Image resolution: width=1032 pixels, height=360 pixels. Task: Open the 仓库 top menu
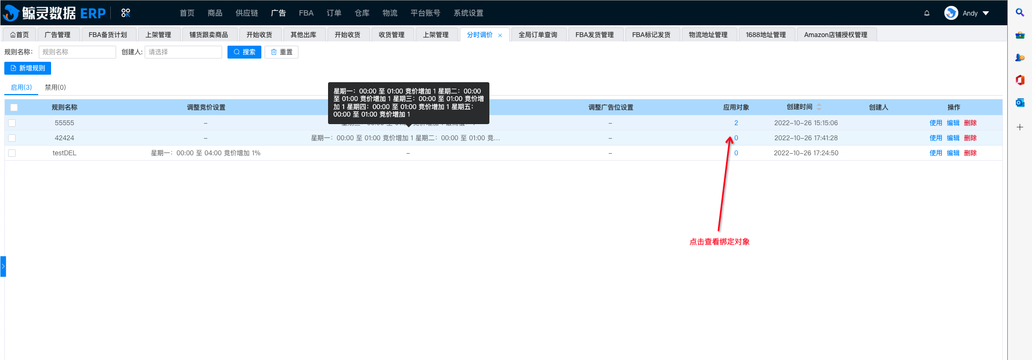[x=362, y=13]
